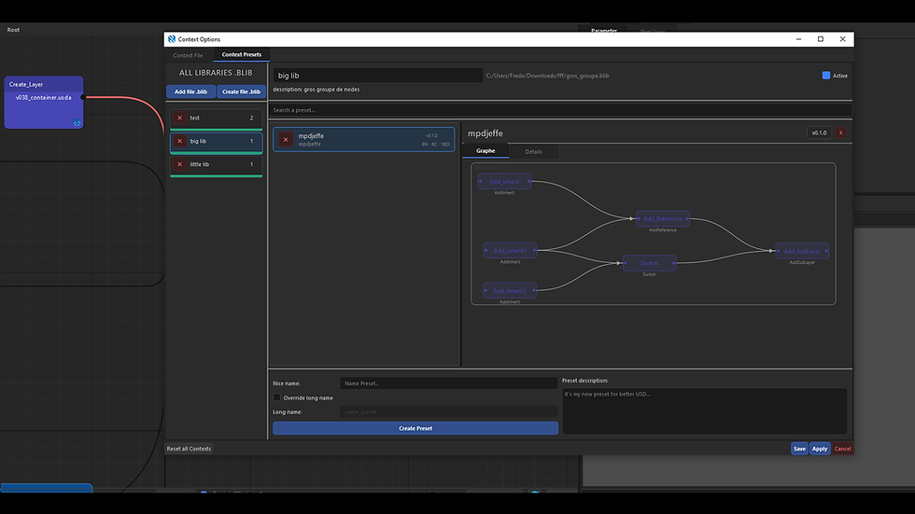Screen dimensions: 915x514
Task: Click the Context Options window logo icon
Action: [172, 39]
